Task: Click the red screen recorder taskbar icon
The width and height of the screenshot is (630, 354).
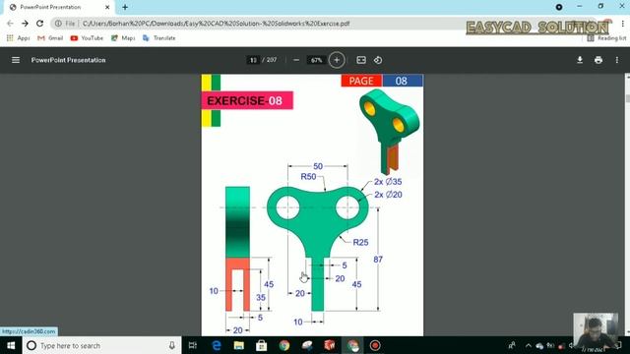Action: coord(375,345)
